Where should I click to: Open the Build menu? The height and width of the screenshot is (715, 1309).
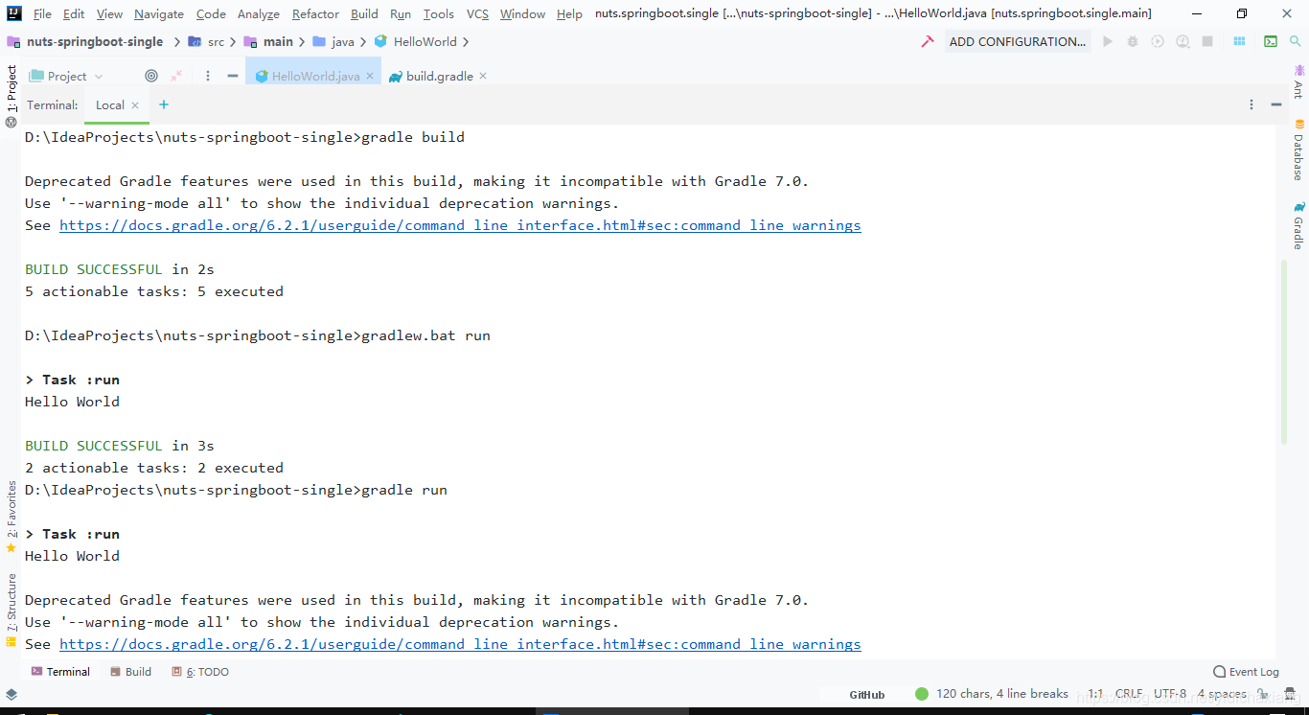click(364, 13)
